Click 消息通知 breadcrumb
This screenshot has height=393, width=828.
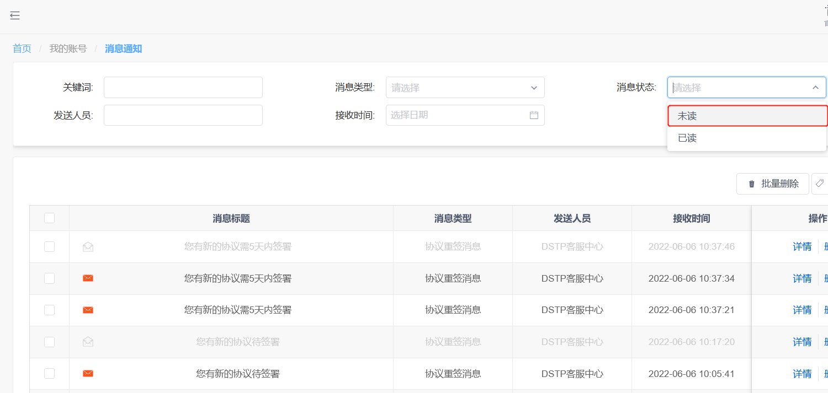tap(124, 49)
